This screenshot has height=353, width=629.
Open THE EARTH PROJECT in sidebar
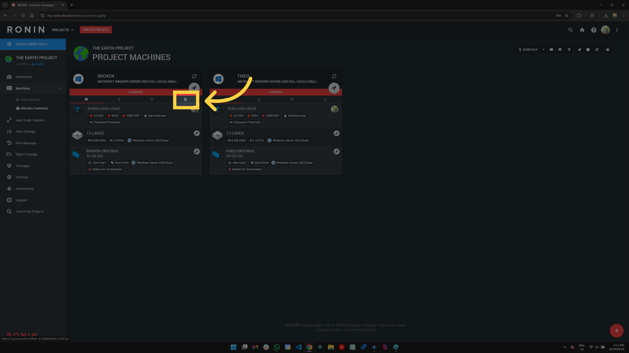(36, 58)
